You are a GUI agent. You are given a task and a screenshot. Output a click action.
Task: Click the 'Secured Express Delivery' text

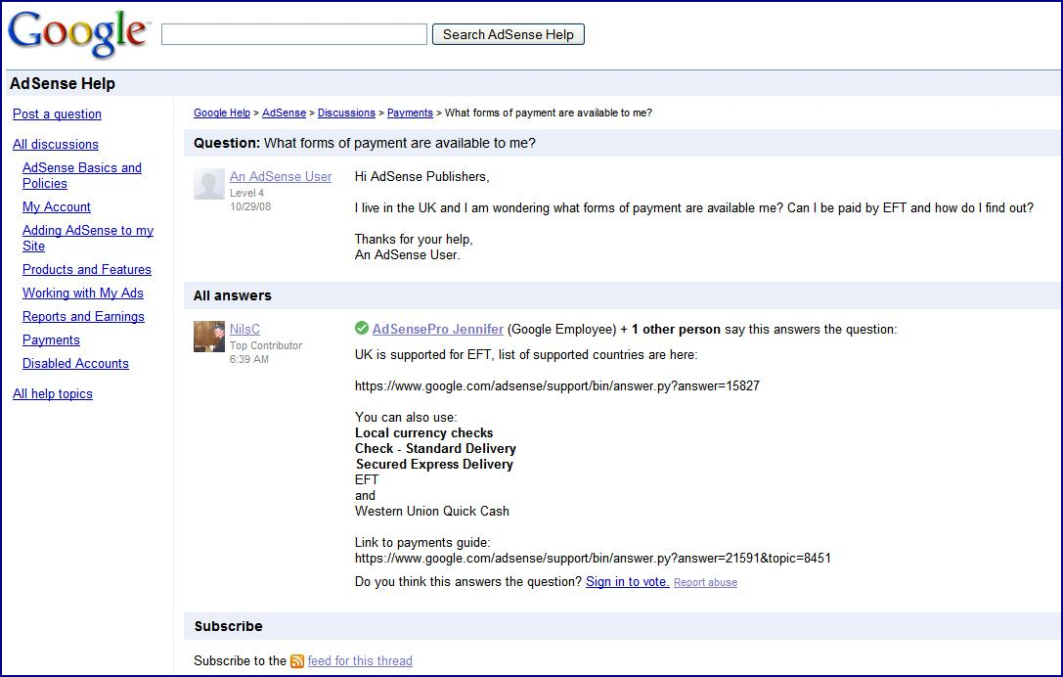[x=434, y=464]
